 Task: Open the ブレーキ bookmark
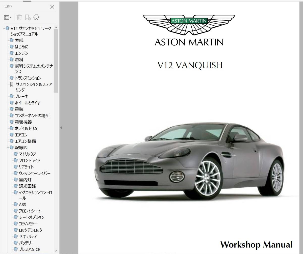21,96
